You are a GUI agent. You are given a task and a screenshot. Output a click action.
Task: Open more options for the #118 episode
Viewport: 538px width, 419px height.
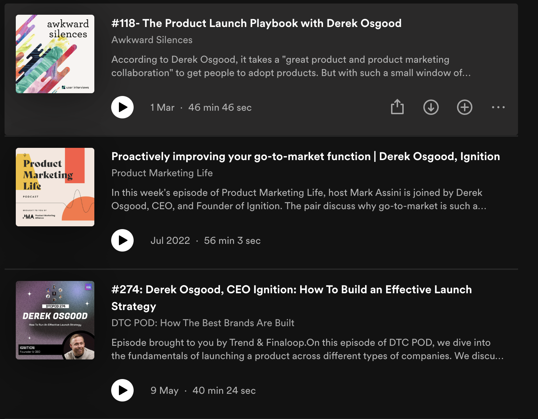pyautogui.click(x=498, y=107)
